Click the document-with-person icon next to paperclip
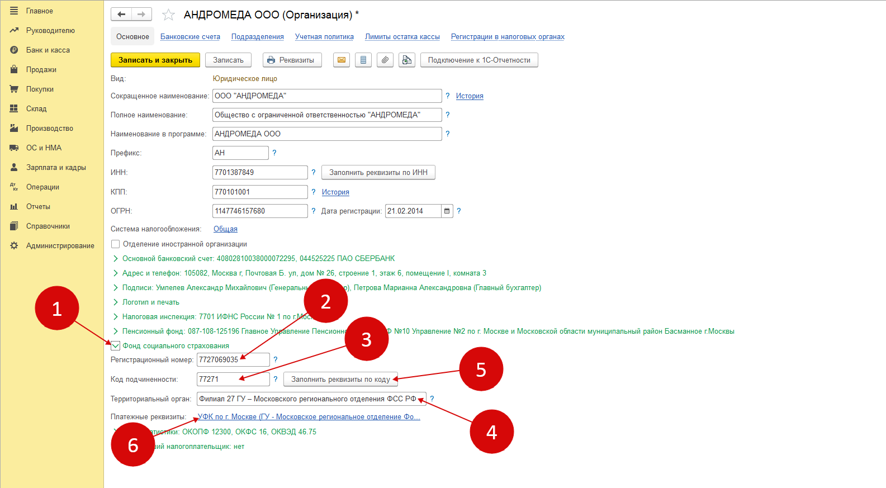The width and height of the screenshot is (886, 488). 407,60
